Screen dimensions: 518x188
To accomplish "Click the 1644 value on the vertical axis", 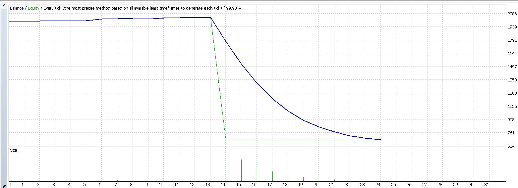I will (x=512, y=54).
